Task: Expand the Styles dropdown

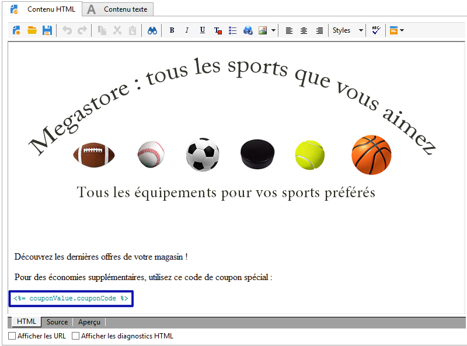Action: click(348, 30)
